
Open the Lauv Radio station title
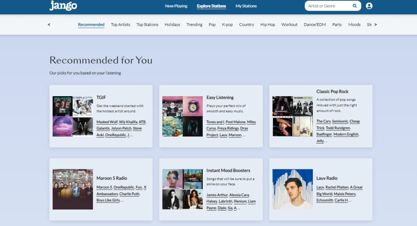(x=327, y=178)
